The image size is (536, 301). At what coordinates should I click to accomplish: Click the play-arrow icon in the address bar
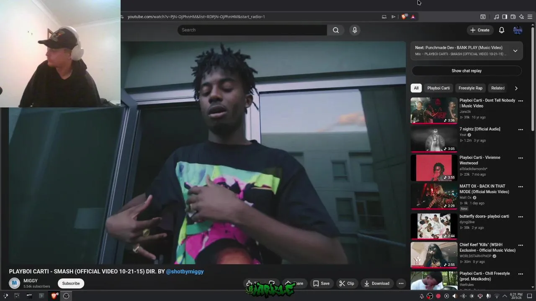tap(393, 17)
